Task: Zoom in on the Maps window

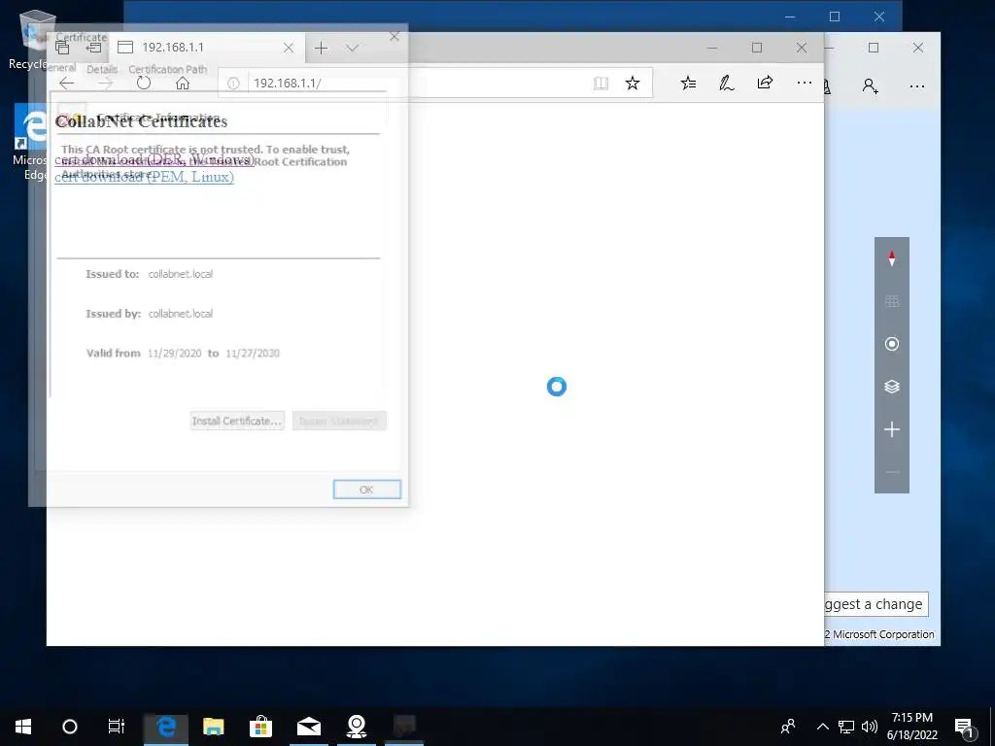Action: coord(892,429)
